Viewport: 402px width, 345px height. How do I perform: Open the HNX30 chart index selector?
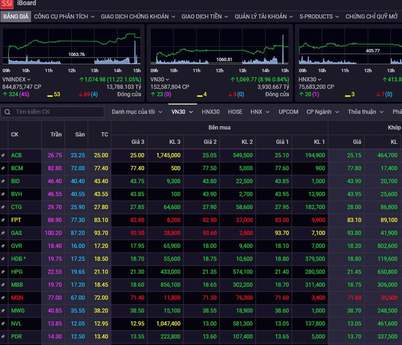[x=309, y=80]
